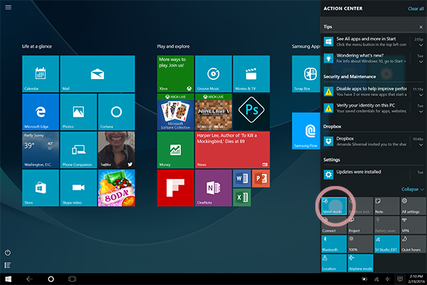Open 'Updates were installed' notification
Image resolution: width=427 pixels, height=285 pixels.
pos(373,174)
